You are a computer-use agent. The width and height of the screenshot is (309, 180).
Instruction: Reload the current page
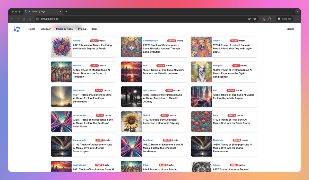point(24,18)
